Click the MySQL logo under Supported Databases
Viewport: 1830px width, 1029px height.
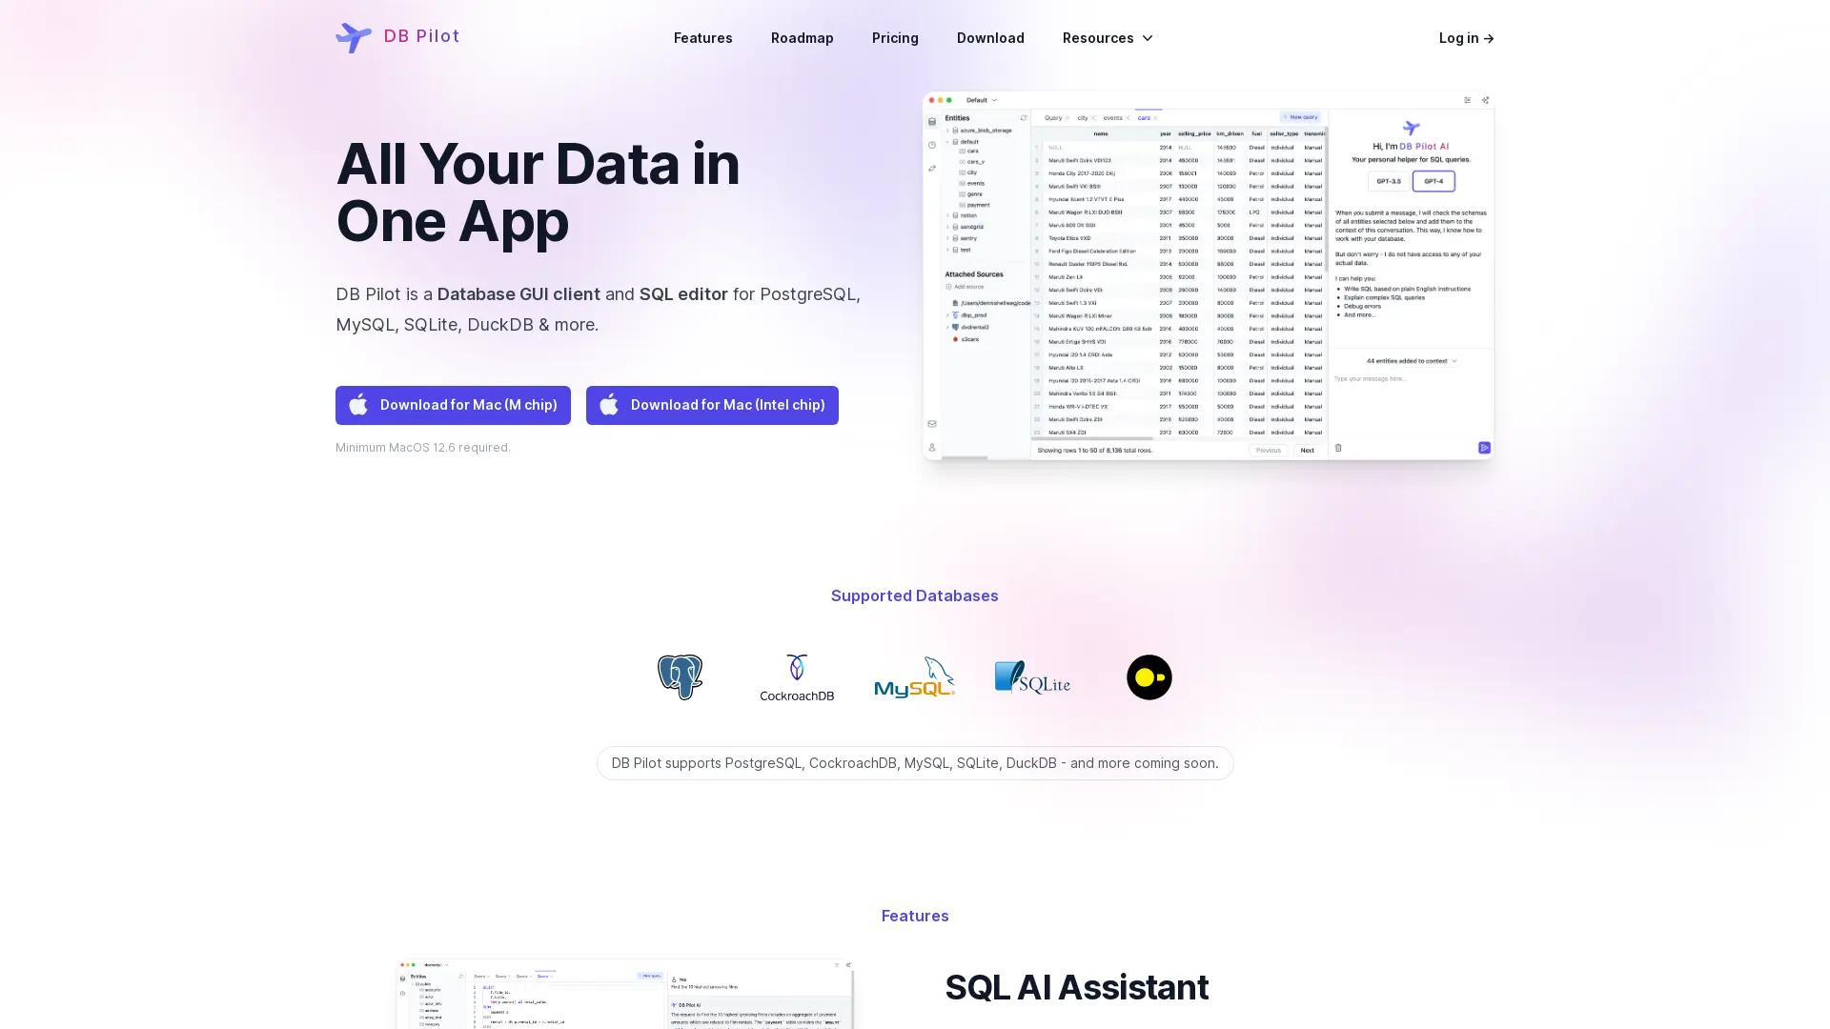pos(914,678)
